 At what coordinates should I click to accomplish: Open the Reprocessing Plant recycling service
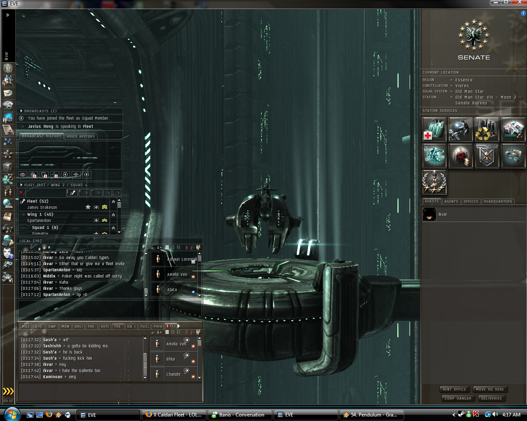coord(487,130)
